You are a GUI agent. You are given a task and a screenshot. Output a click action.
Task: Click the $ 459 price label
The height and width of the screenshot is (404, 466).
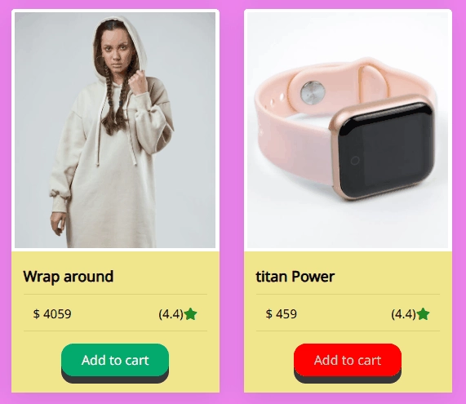281,314
